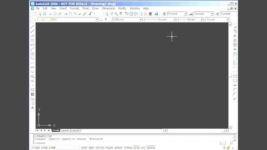This screenshot has height=150, width=267.
Task: Select the Hatch tool
Action: tap(33, 95)
